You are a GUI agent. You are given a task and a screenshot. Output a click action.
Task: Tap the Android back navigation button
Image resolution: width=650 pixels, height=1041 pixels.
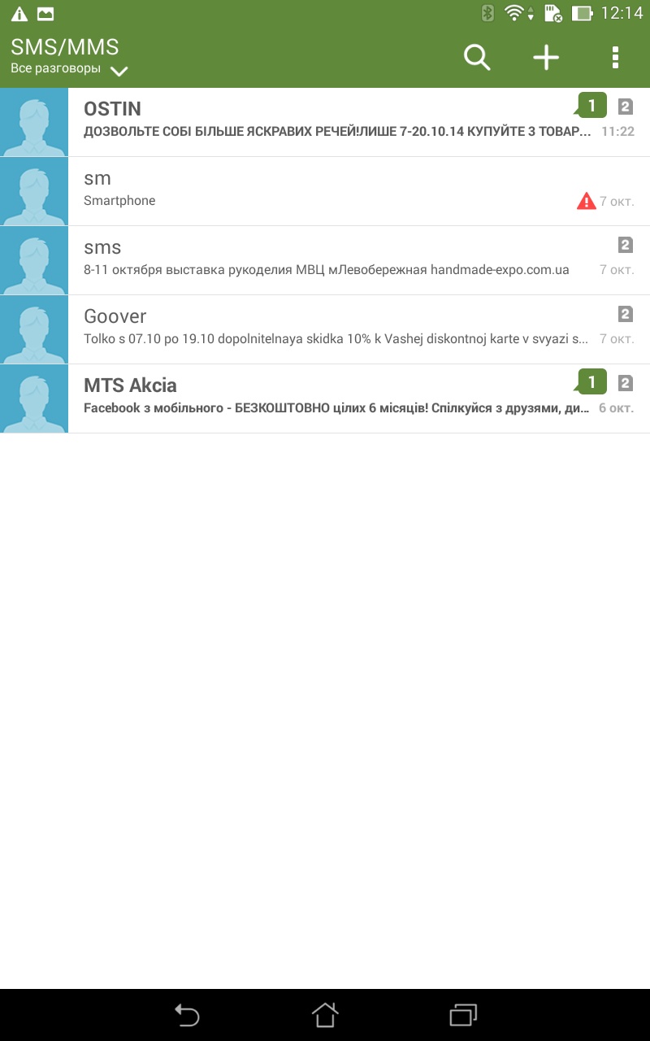point(187,1015)
